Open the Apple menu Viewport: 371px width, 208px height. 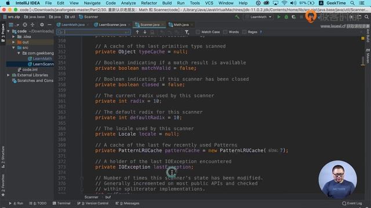coord(8,3)
